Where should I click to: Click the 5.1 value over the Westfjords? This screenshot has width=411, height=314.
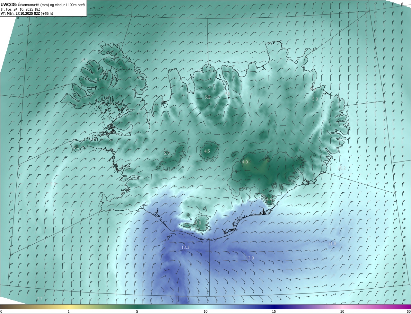click(98, 80)
